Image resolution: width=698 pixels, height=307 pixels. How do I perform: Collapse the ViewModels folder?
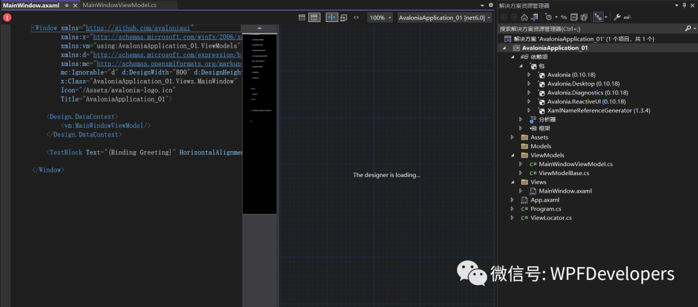tap(513, 155)
